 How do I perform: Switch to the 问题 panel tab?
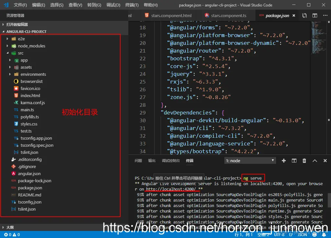tap(138, 161)
